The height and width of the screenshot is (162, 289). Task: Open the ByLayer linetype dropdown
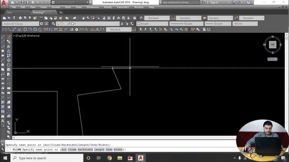186,24
